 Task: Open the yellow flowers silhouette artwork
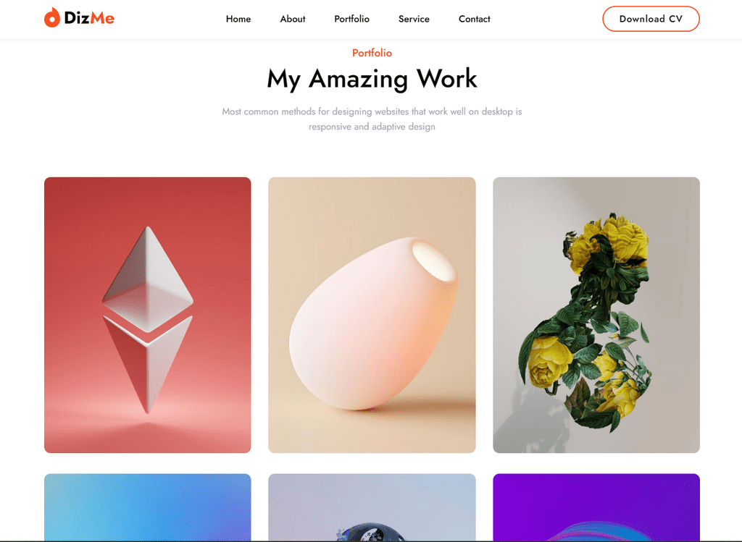click(596, 315)
